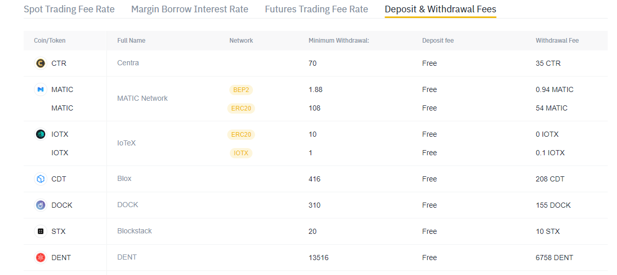Click the Centra full name link
The width and height of the screenshot is (617, 275).
pos(128,63)
